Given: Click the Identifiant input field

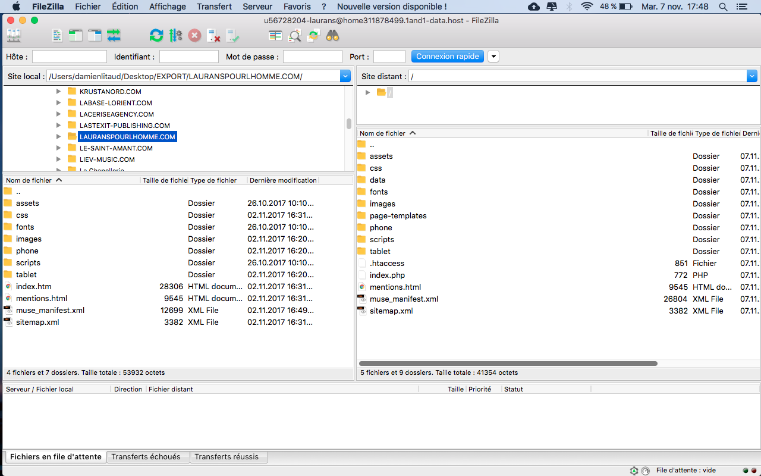Looking at the screenshot, I should click(189, 57).
